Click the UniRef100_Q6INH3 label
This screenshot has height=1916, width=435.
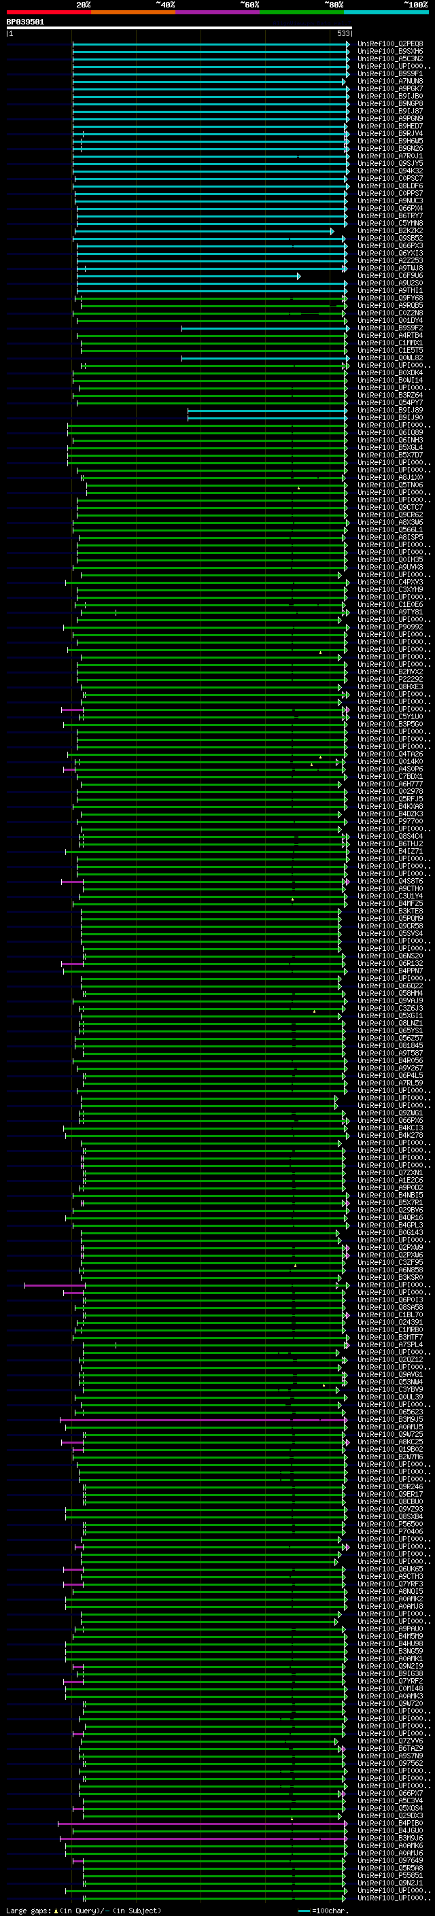click(390, 440)
